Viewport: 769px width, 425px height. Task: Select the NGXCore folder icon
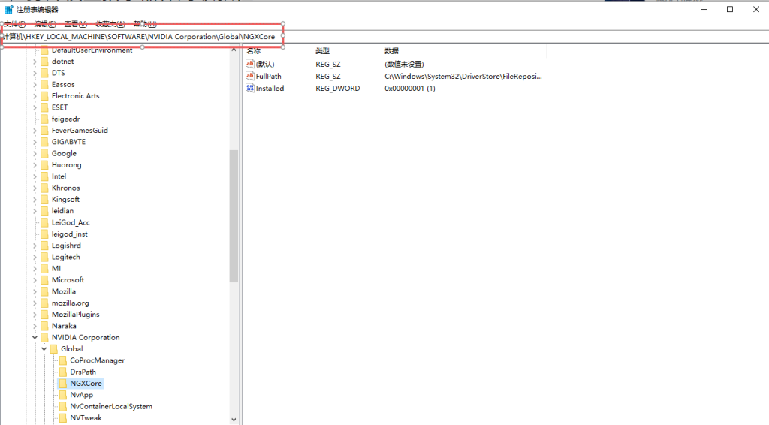pyautogui.click(x=63, y=384)
